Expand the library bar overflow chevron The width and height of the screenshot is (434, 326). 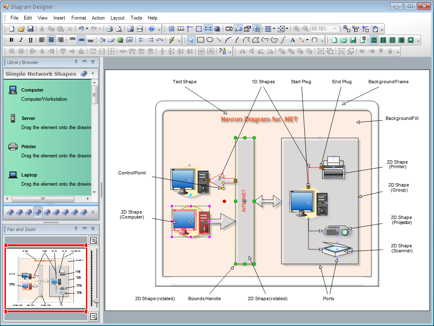(93, 212)
